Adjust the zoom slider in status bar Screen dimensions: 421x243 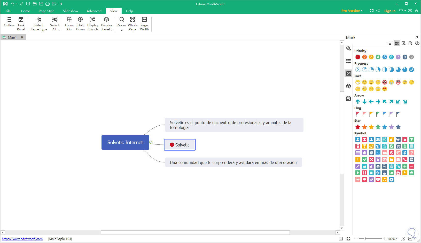(x=364, y=239)
